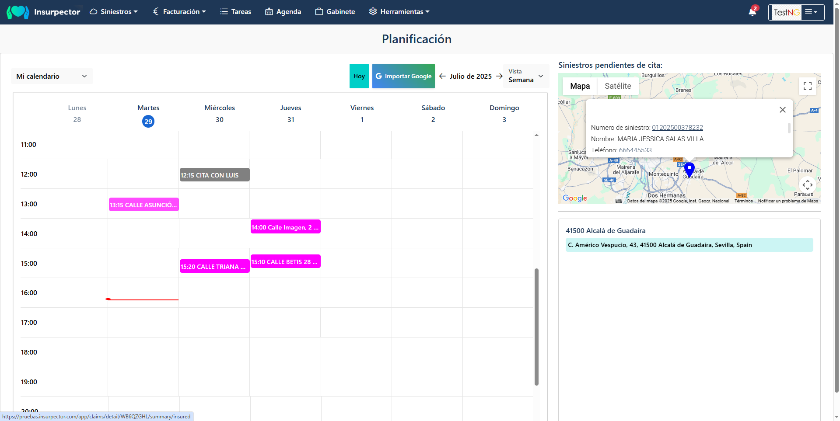Open claim link 01202500378232
The image size is (840, 421).
point(677,127)
